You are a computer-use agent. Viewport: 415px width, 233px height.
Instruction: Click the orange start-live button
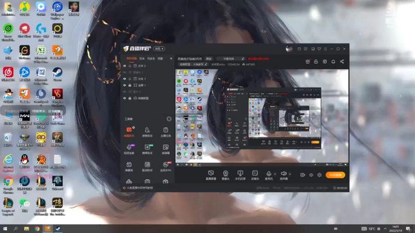tap(335, 175)
